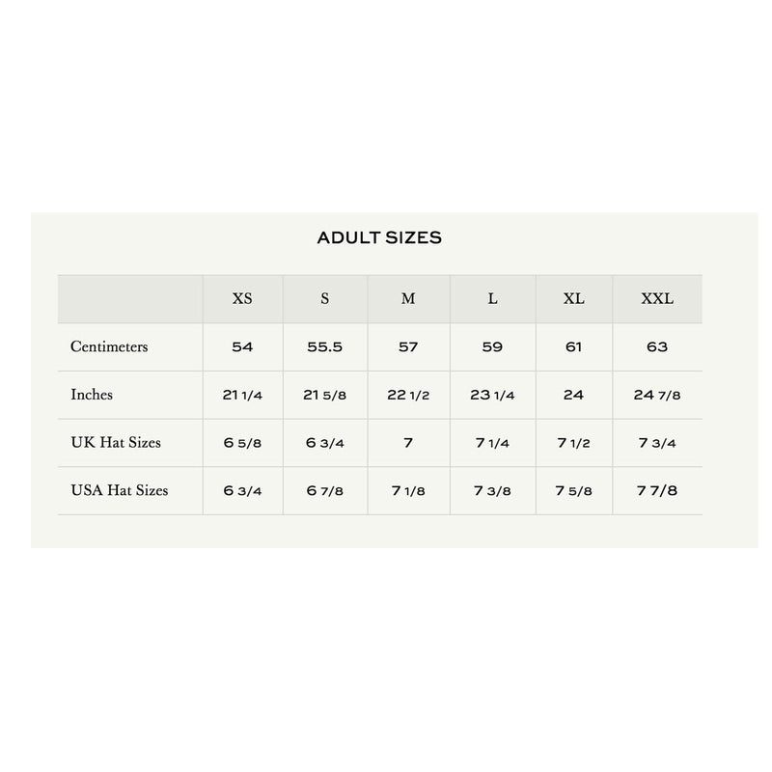Image resolution: width=772 pixels, height=772 pixels.
Task: Click the USA Hat Sizes row label
Action: click(119, 490)
